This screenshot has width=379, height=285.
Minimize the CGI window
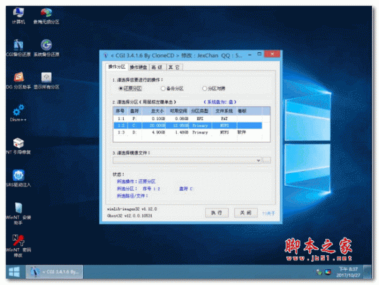(250, 54)
